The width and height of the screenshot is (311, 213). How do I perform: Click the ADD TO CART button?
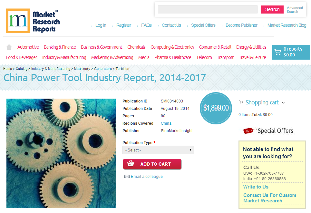click(152, 164)
